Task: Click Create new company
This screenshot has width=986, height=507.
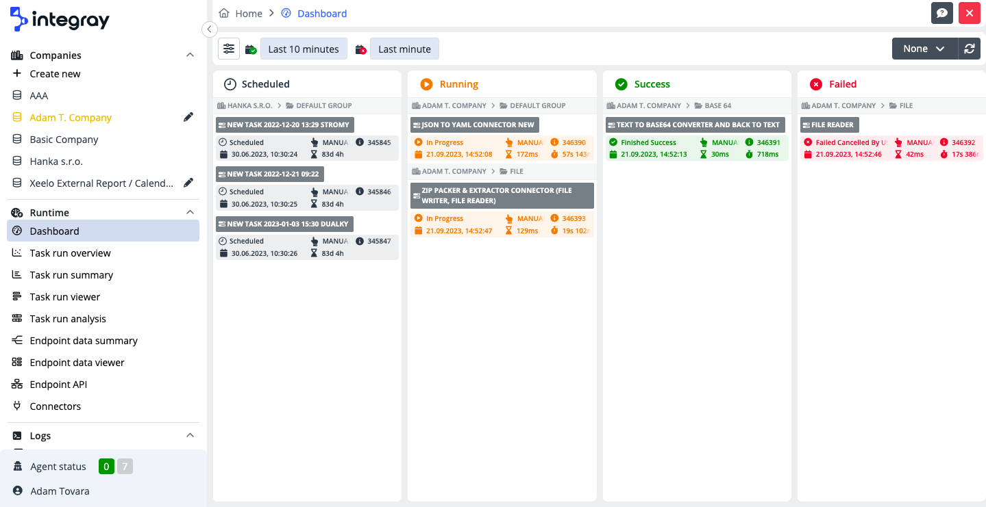Action: (x=55, y=74)
